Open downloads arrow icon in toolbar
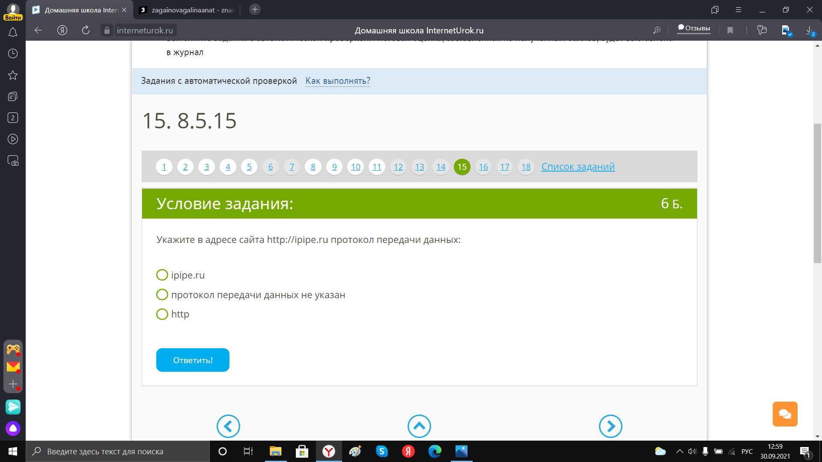The width and height of the screenshot is (822, 462). tap(809, 30)
